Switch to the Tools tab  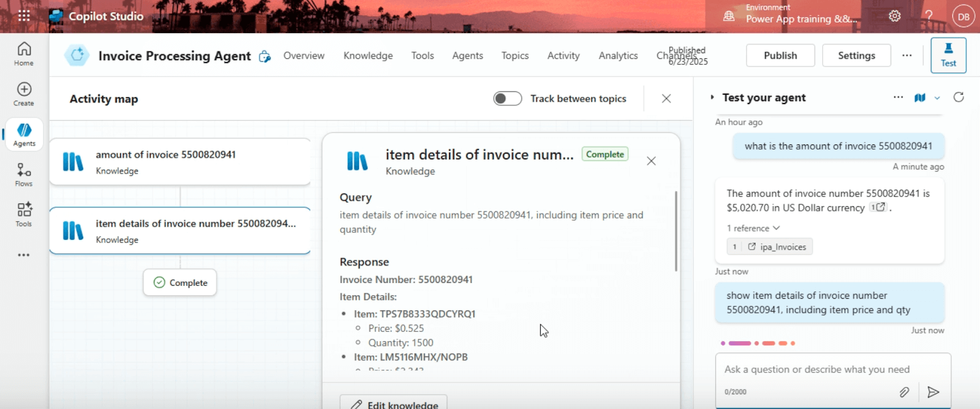423,56
